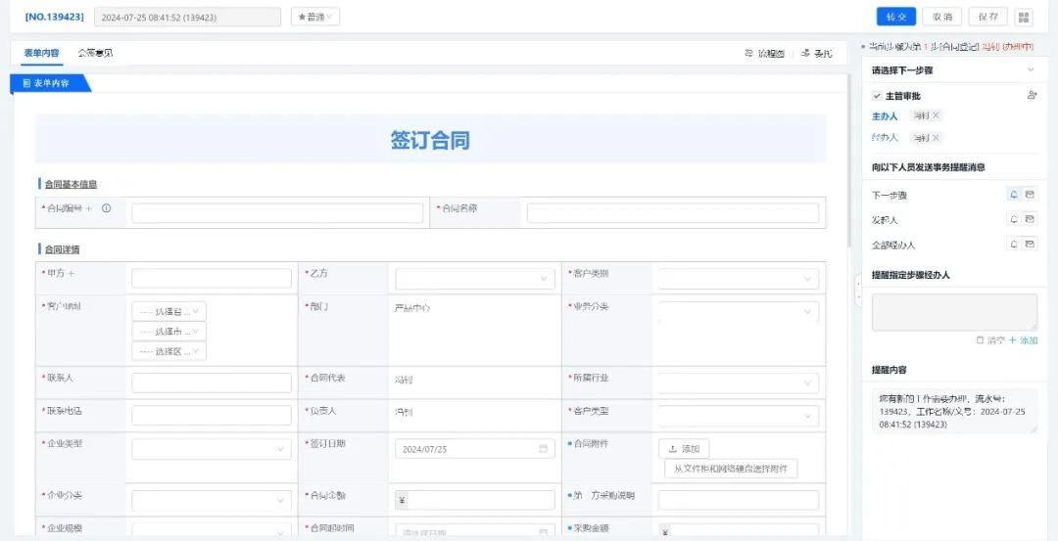Image resolution: width=1058 pixels, height=541 pixels.
Task: Focus the 甲方 input field
Action: pyautogui.click(x=212, y=279)
